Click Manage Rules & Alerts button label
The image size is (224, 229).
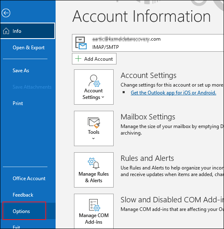(x=94, y=177)
